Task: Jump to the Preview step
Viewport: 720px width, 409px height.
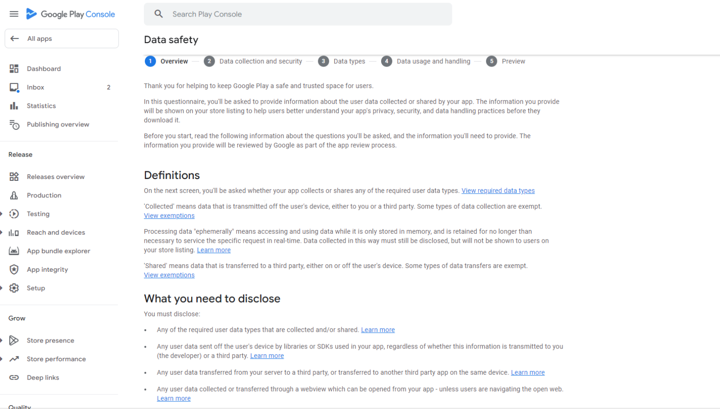Action: 513,61
